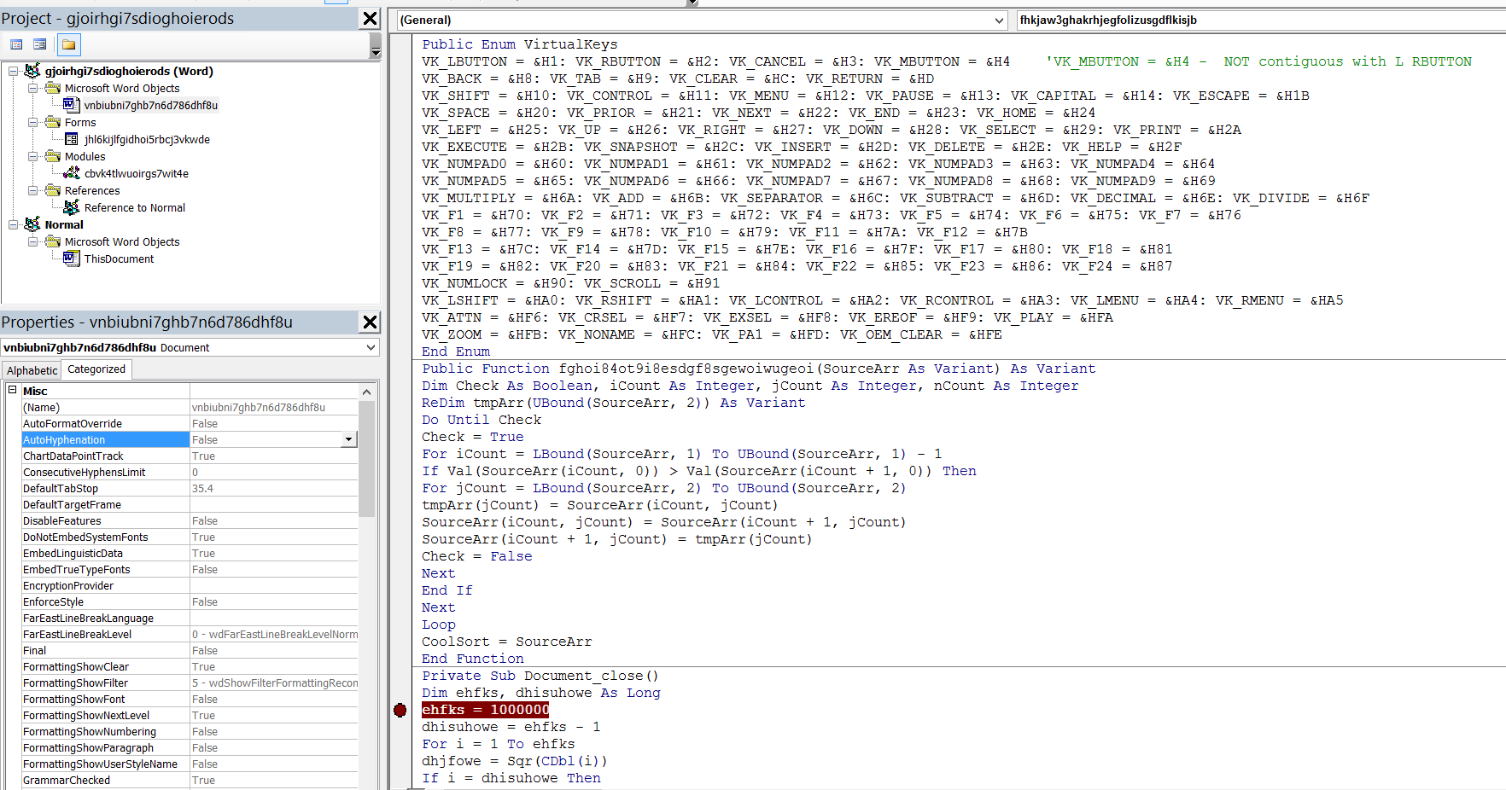Collapse Microsoft Word Objects under Normal

click(x=32, y=241)
